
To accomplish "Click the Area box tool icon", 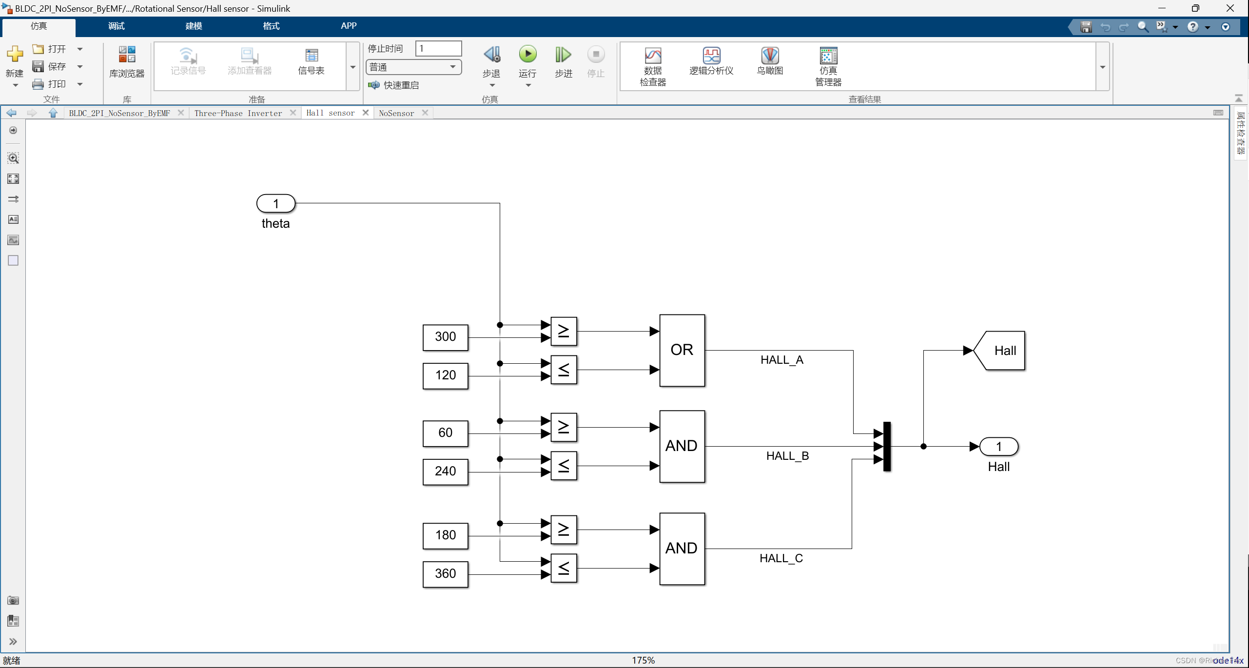I will tap(13, 260).
